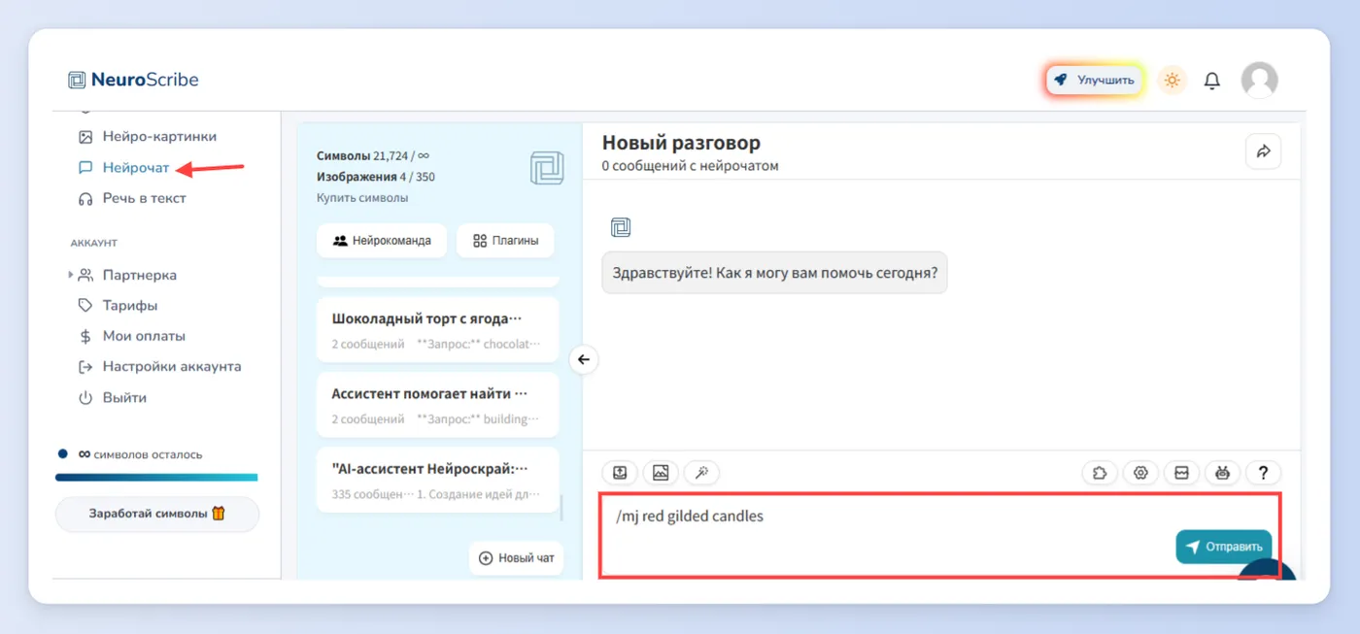Start a Новый чат
Image resolution: width=1360 pixels, height=634 pixels.
click(x=517, y=558)
